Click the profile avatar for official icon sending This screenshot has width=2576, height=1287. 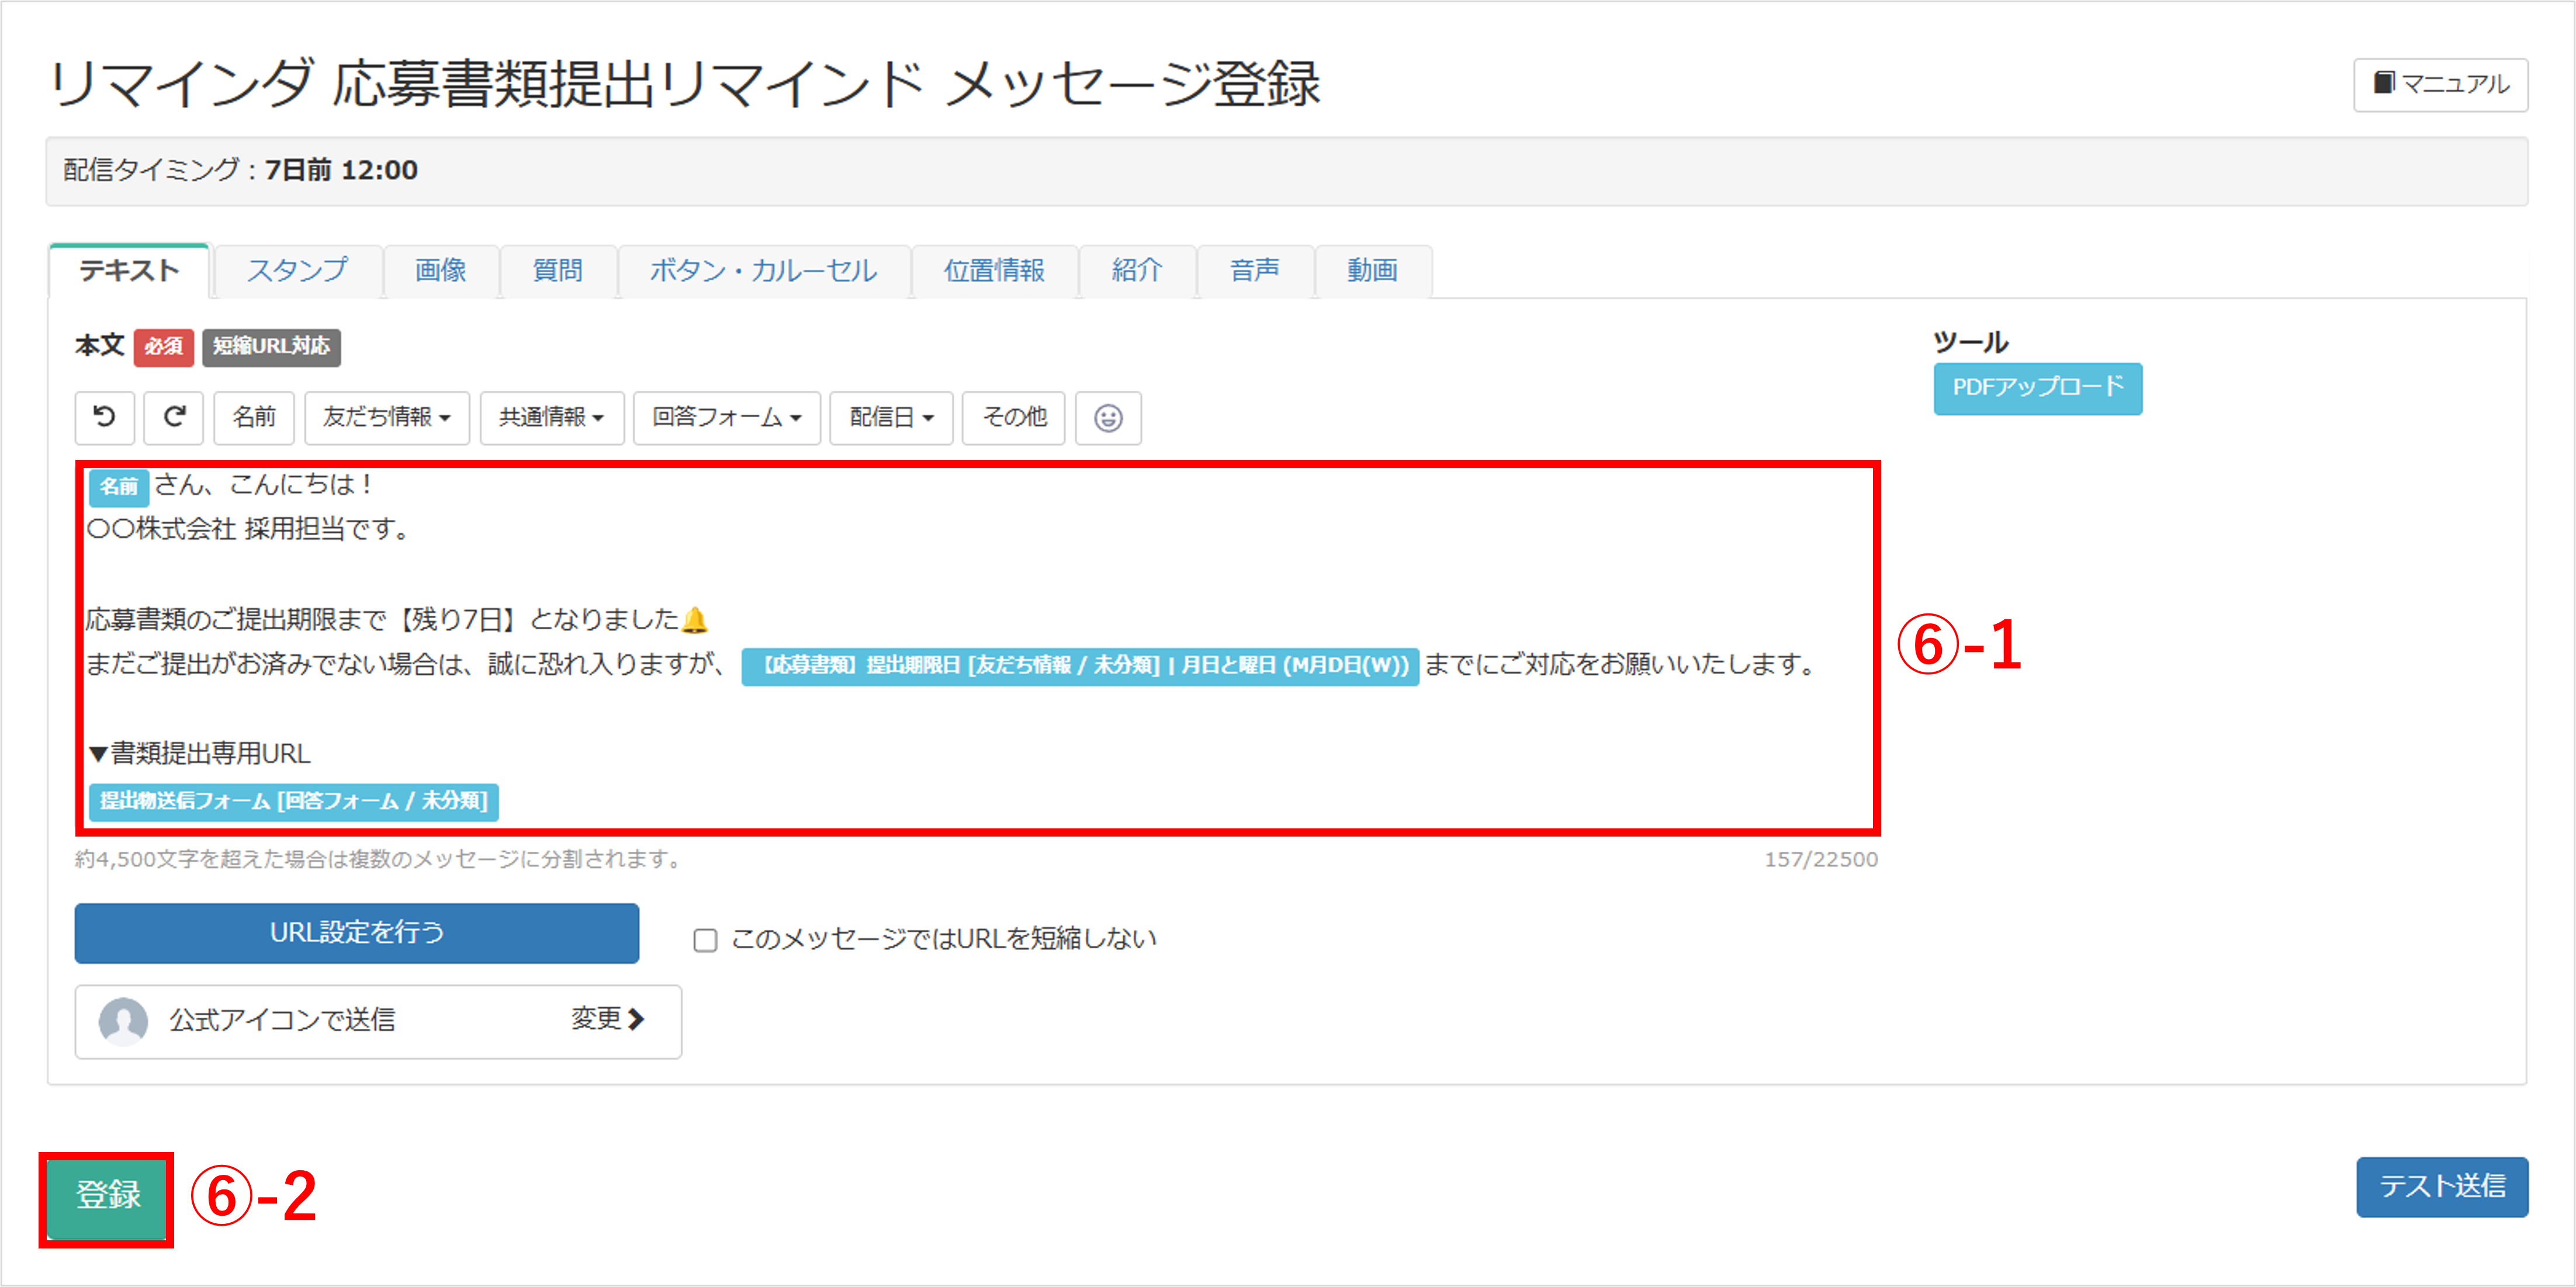(x=123, y=1020)
